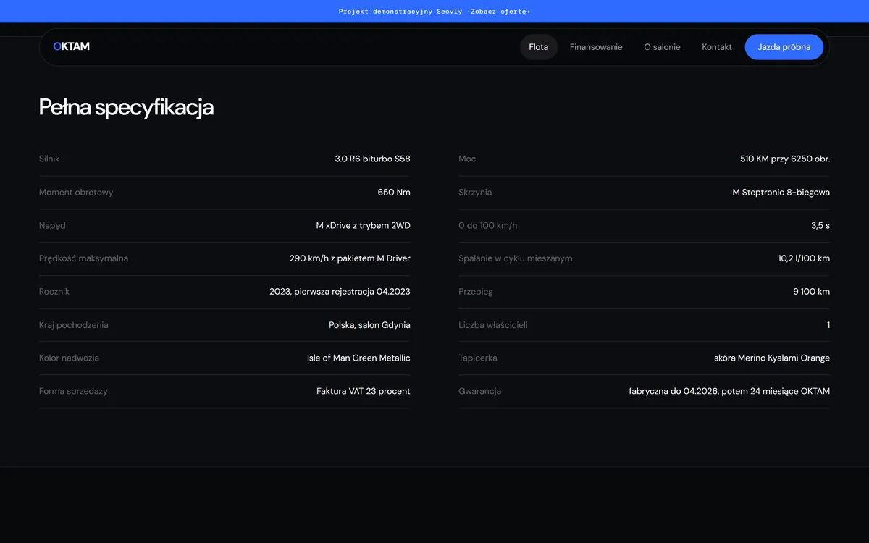Click the Moment obrotowy label

pyautogui.click(x=76, y=193)
